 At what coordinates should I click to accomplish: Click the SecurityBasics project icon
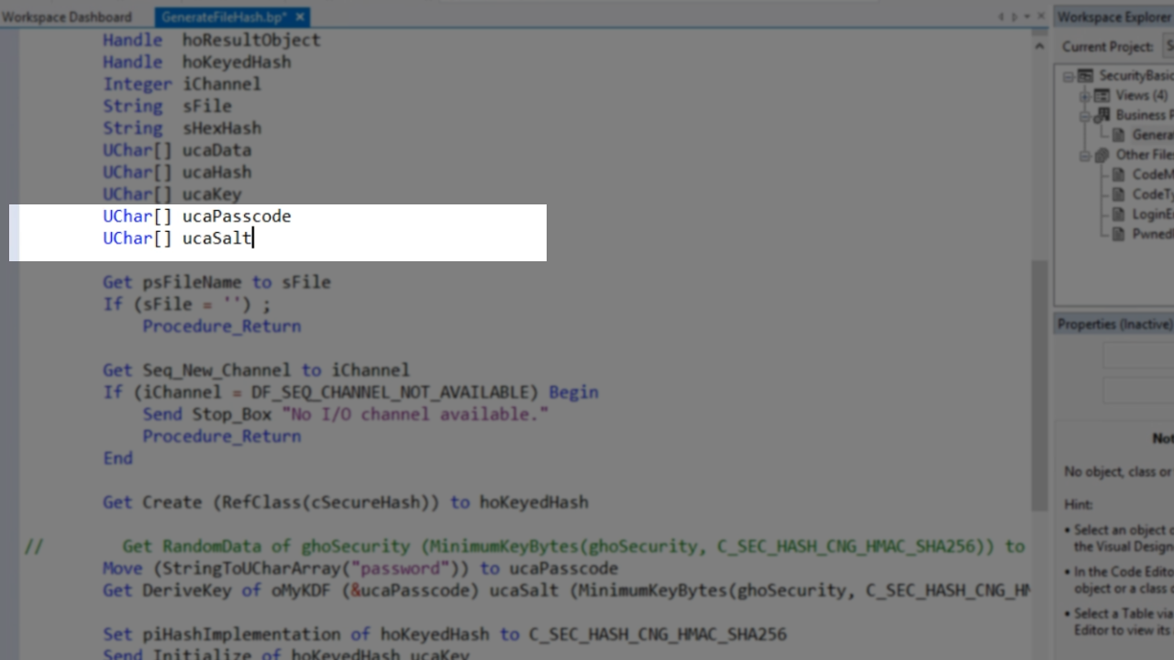tap(1086, 76)
